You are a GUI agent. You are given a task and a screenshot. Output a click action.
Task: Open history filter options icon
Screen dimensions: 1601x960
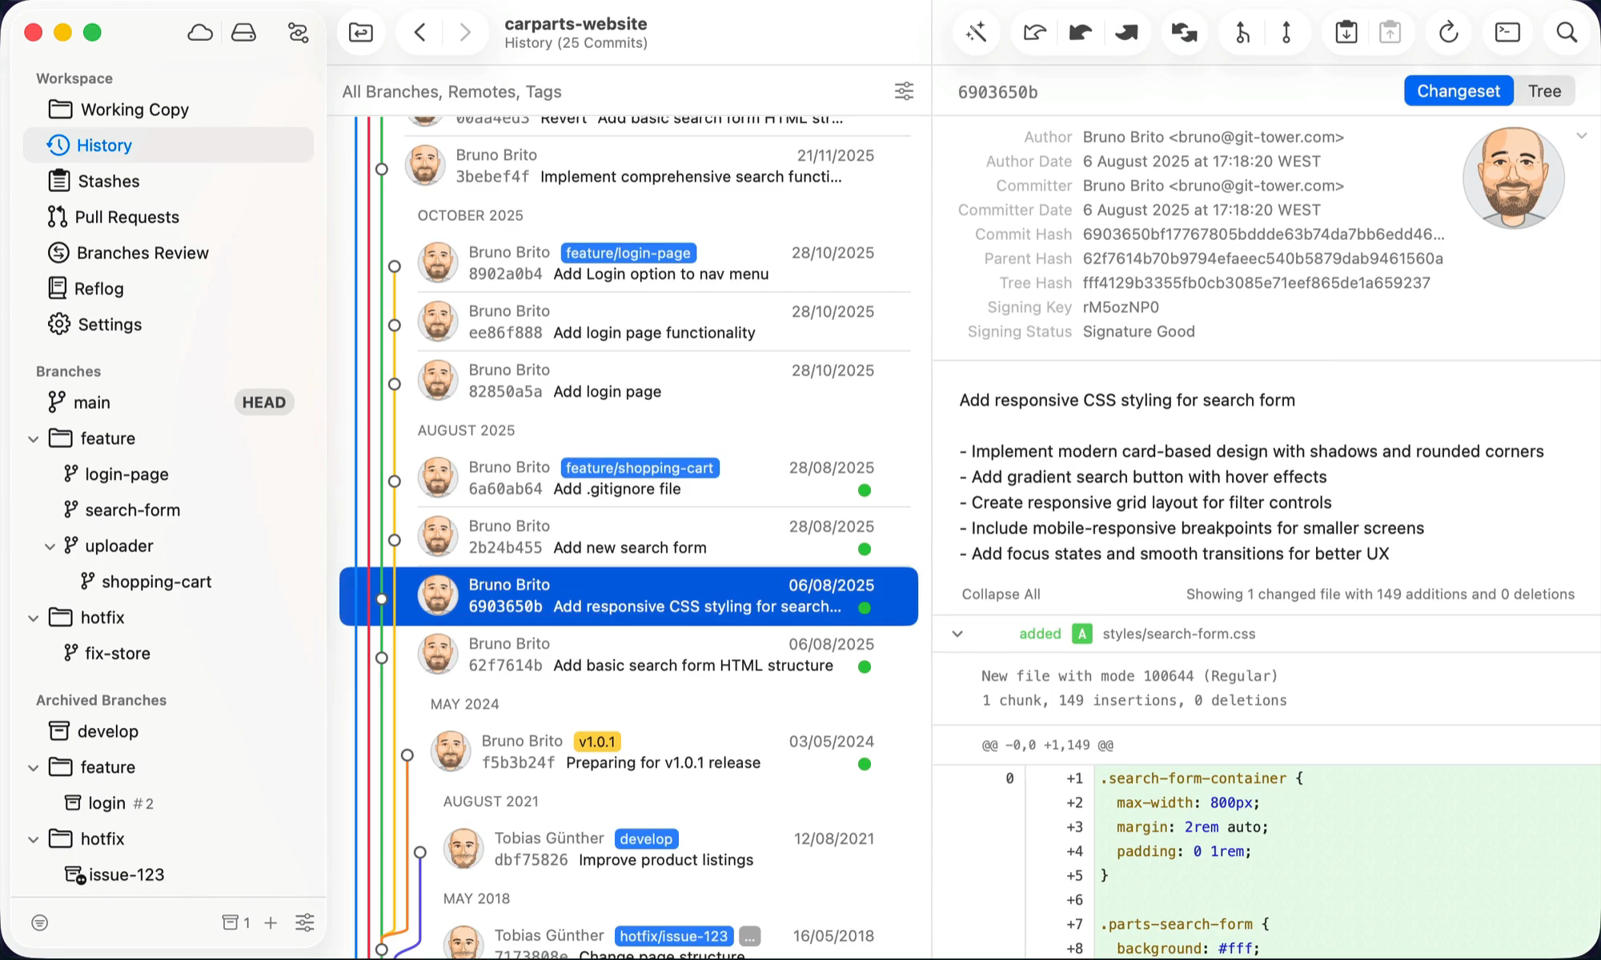(904, 91)
